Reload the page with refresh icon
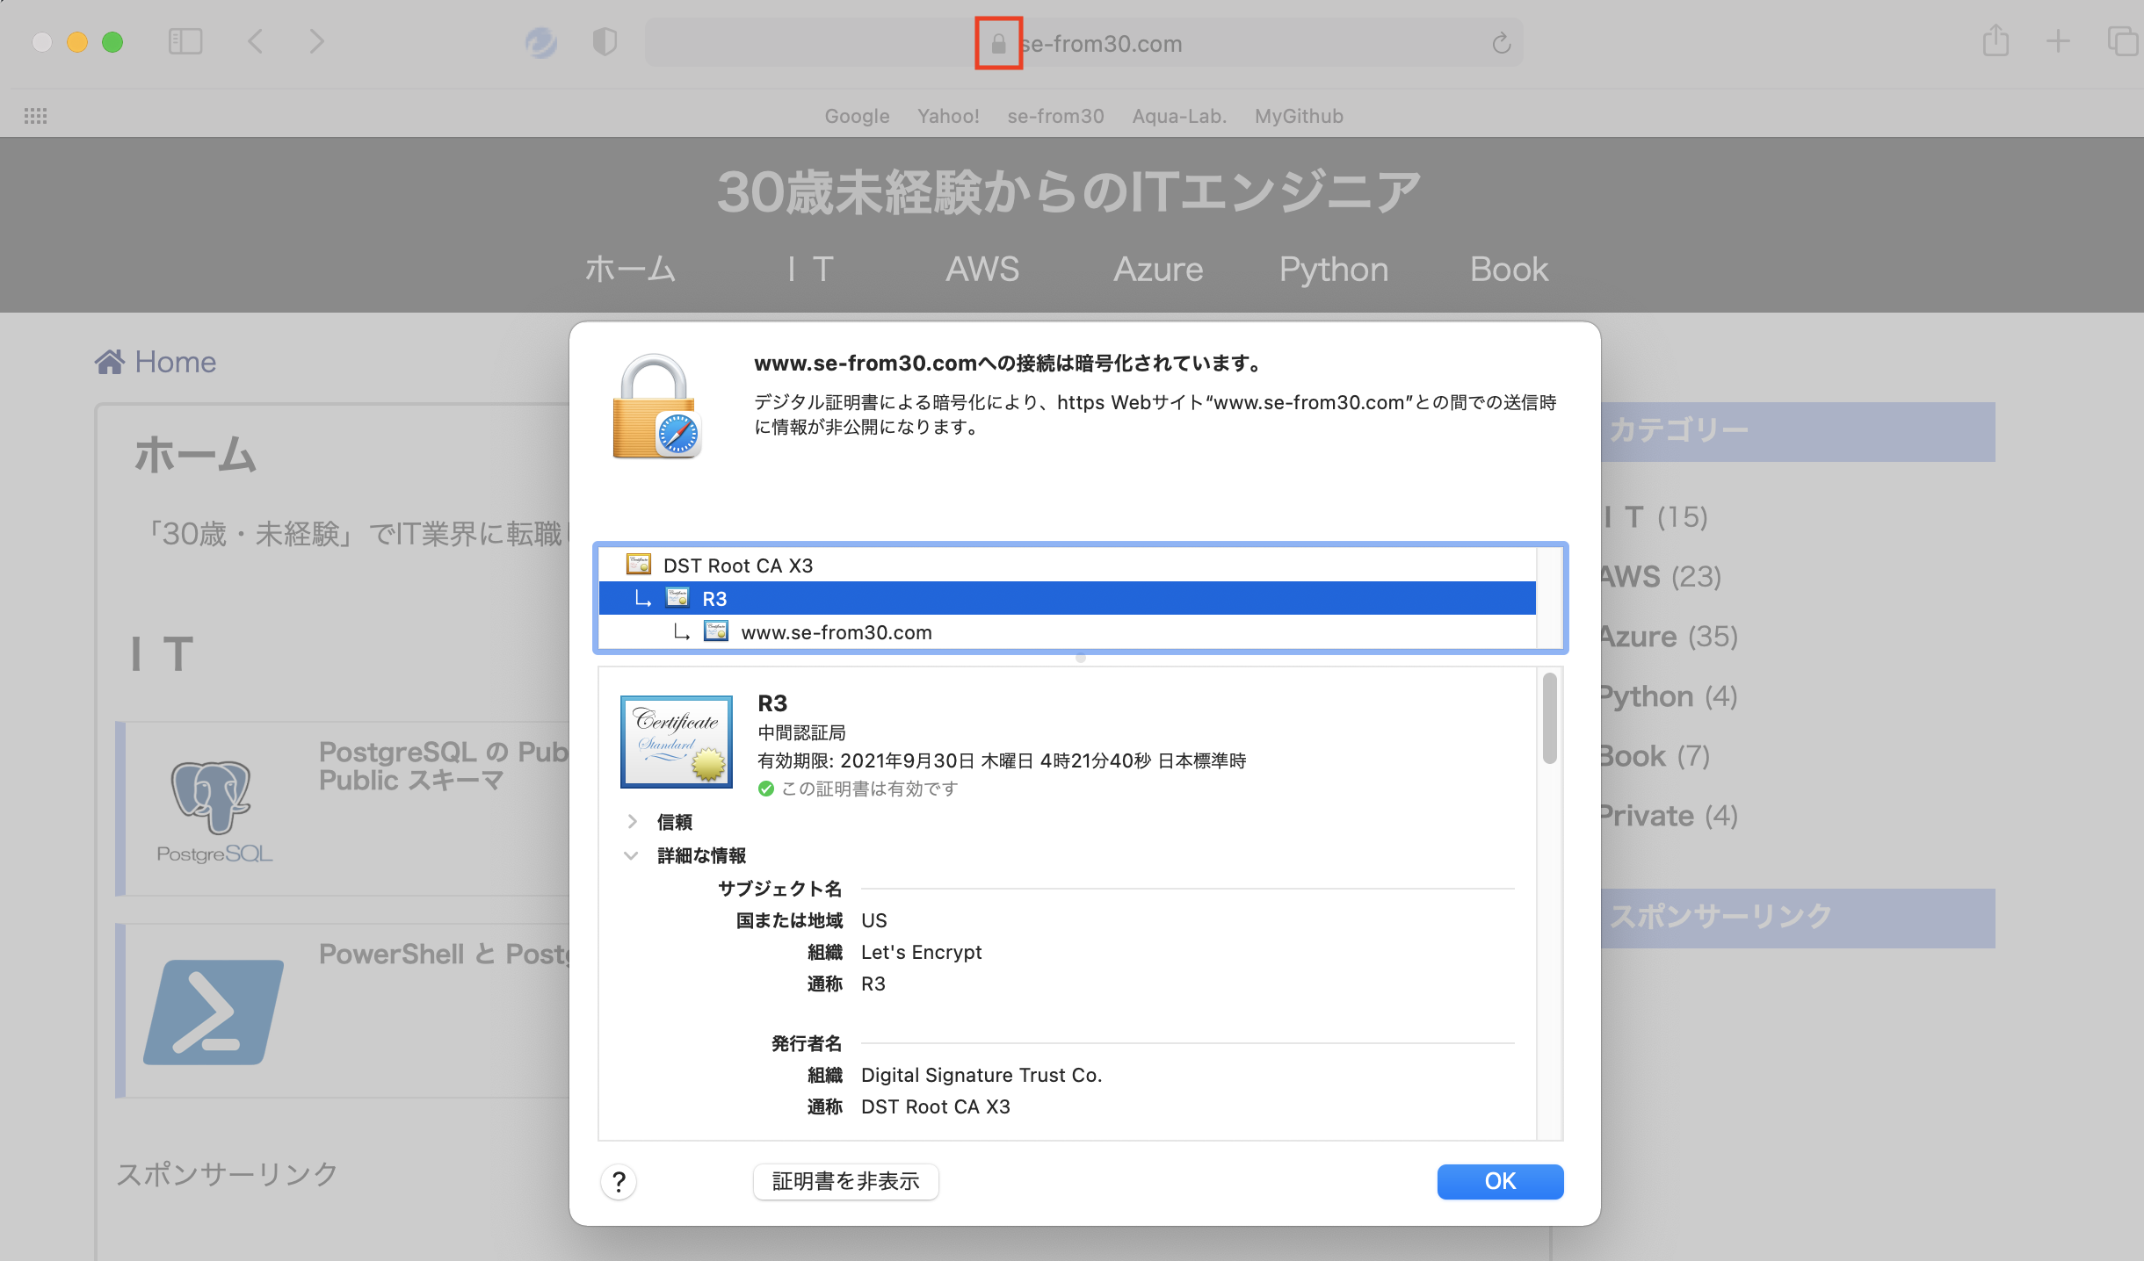Screen dimensions: 2144x1261 pyautogui.click(x=1501, y=43)
